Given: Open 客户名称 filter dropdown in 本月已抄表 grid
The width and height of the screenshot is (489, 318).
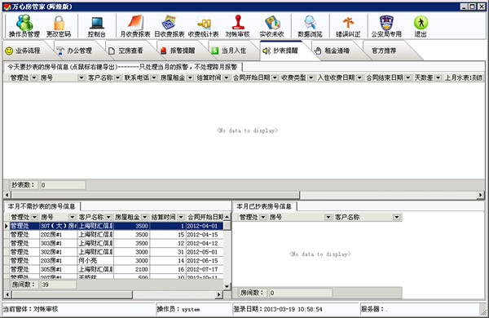Looking at the screenshot, I should (x=396, y=217).
